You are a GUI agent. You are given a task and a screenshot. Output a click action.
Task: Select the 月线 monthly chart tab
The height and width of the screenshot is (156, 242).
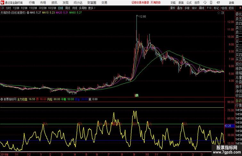tap(75, 8)
